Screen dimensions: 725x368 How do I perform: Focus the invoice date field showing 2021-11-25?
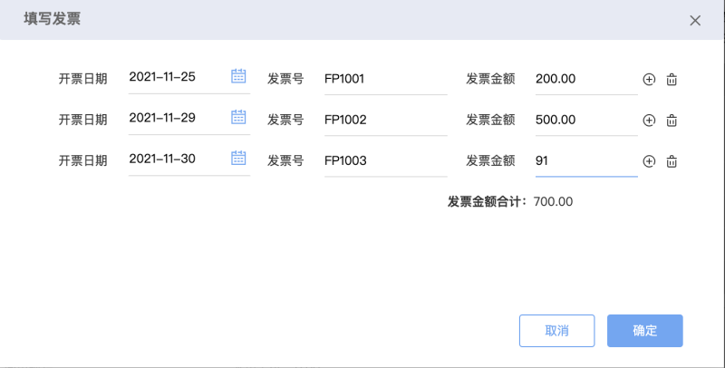(189, 77)
